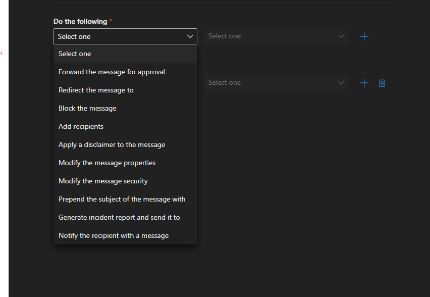Delete the action row using the trash icon
Viewport: 430px width, 297px height.
tap(382, 83)
